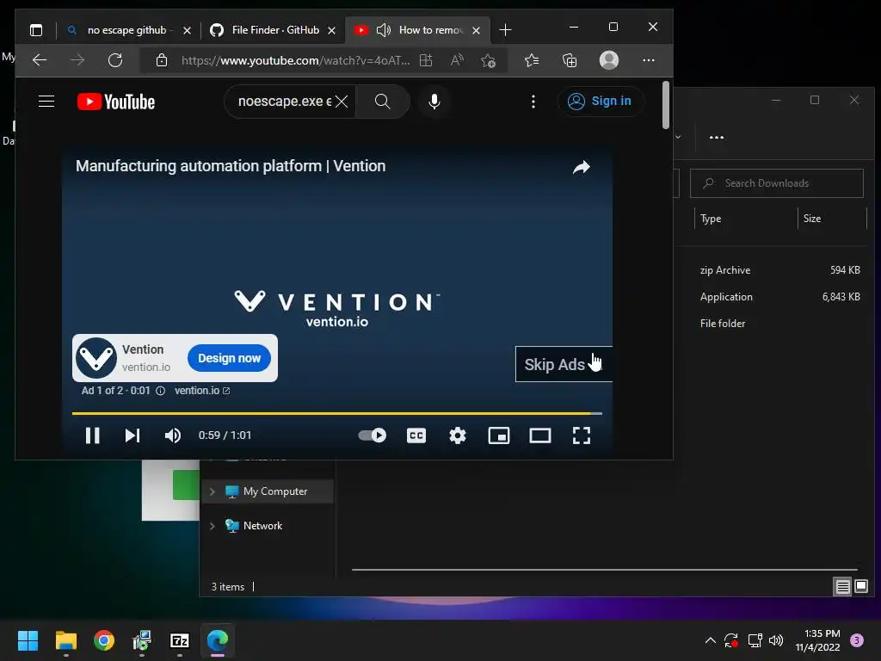Screen dimensions: 881x661
Task: Mute the video volume
Action: tap(172, 435)
